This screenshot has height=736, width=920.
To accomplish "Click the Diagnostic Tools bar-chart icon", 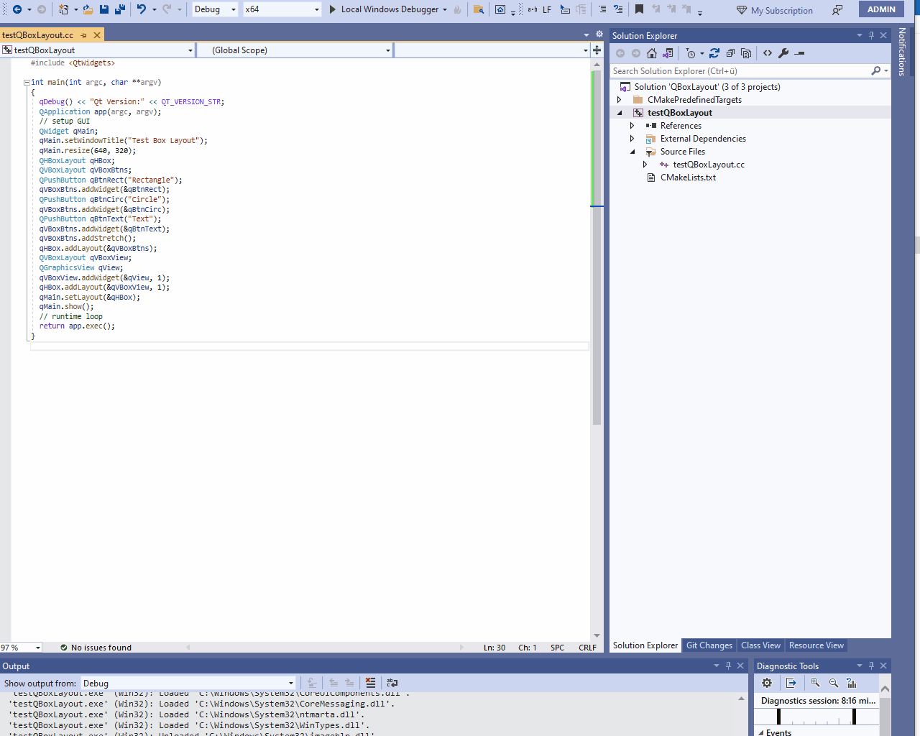I will point(852,683).
